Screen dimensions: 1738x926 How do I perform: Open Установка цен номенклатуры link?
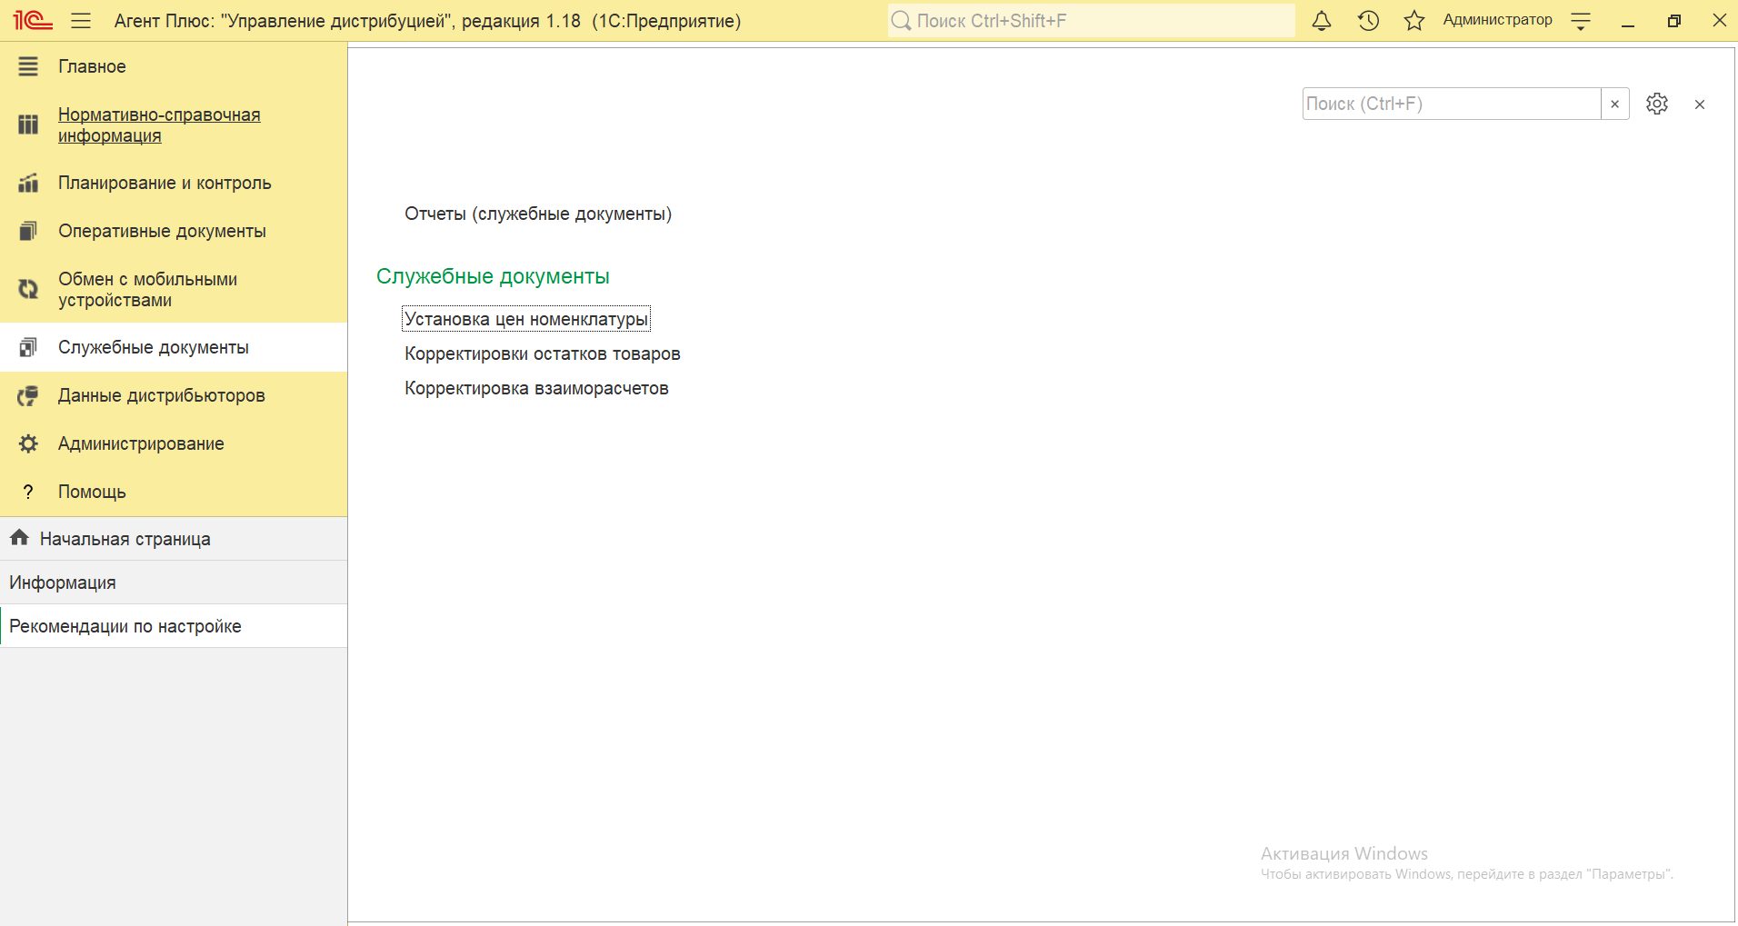[525, 319]
